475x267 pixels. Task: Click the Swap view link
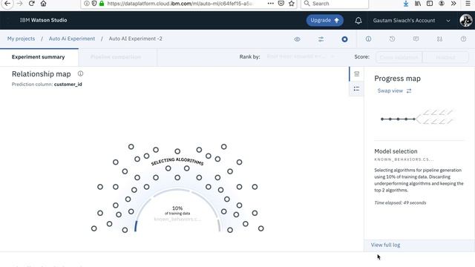[394, 90]
